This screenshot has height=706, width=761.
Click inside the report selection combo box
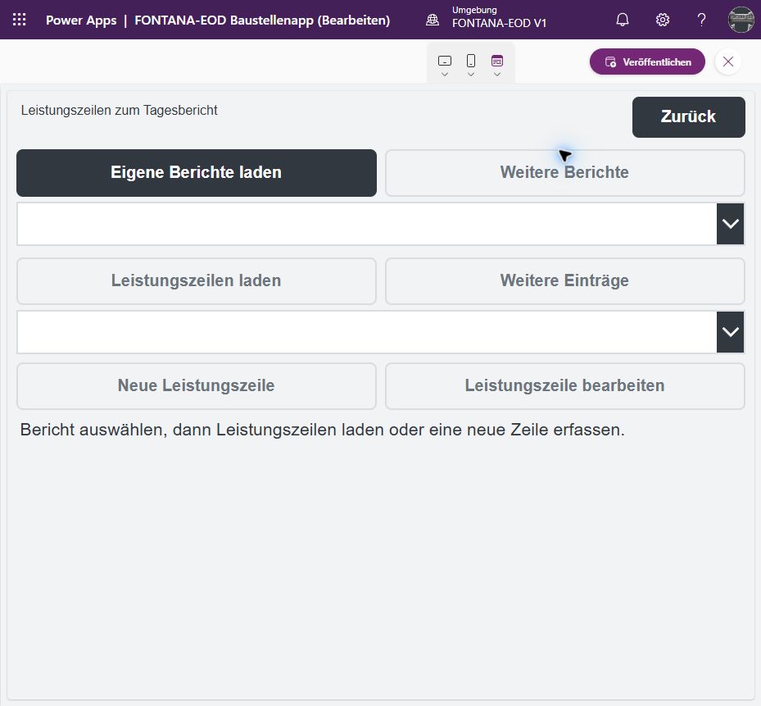[x=366, y=224]
